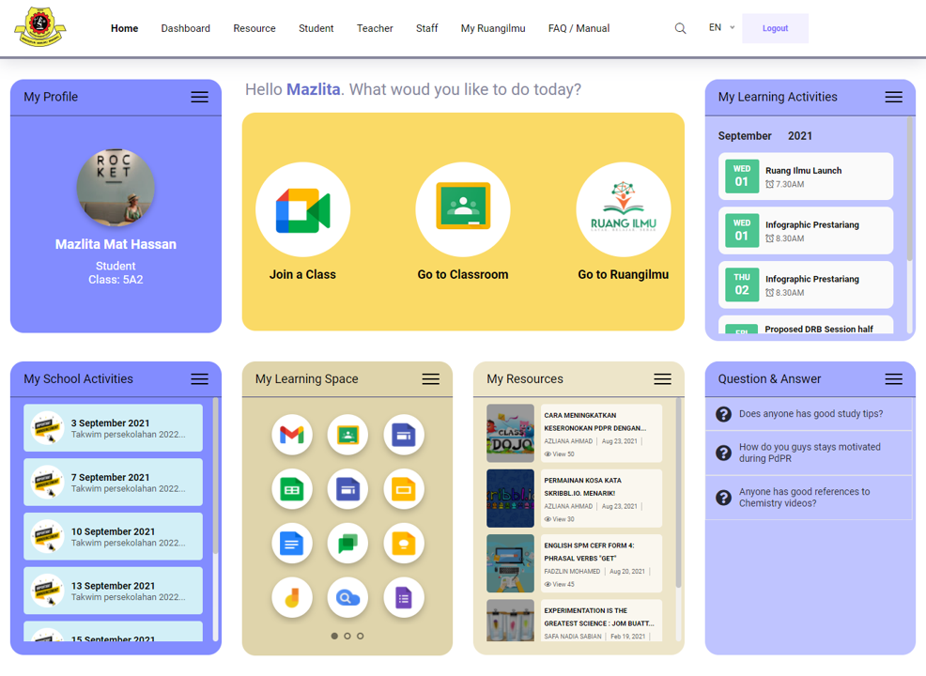The height and width of the screenshot is (676, 926).
Task: Open Skribbl.io resource thumbnail
Action: (x=510, y=499)
